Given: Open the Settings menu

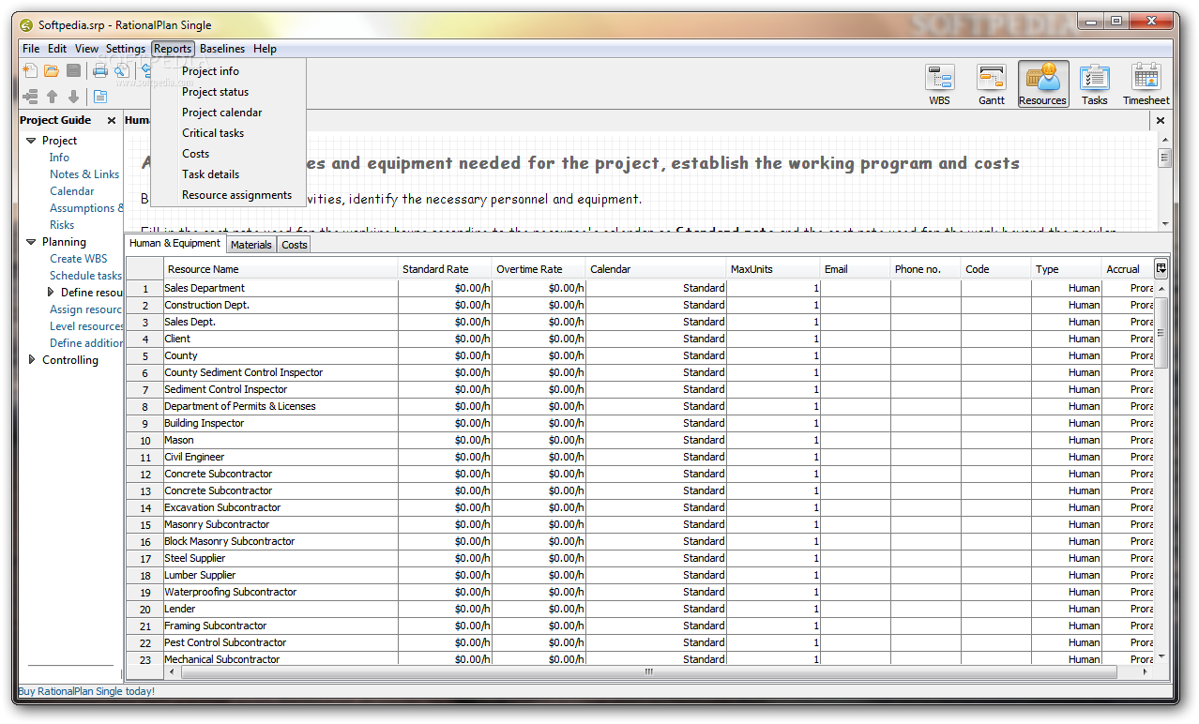Looking at the screenshot, I should (x=126, y=49).
